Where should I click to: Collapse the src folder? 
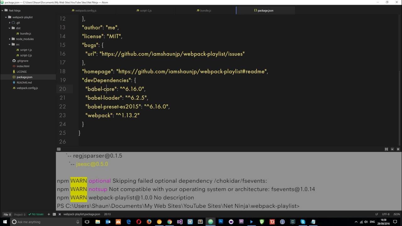click(10, 44)
